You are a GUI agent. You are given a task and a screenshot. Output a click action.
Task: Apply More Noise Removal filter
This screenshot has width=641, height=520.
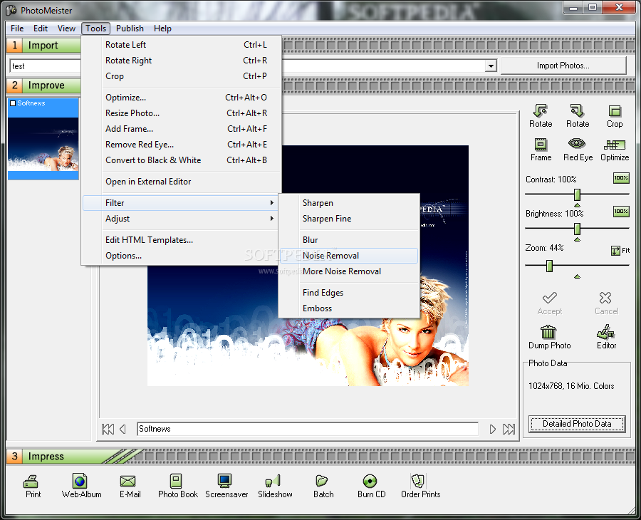(349, 271)
